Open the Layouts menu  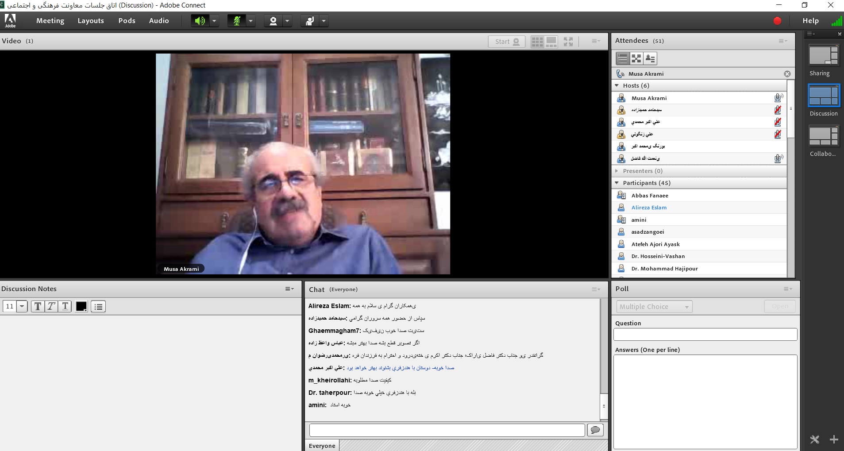pos(91,21)
